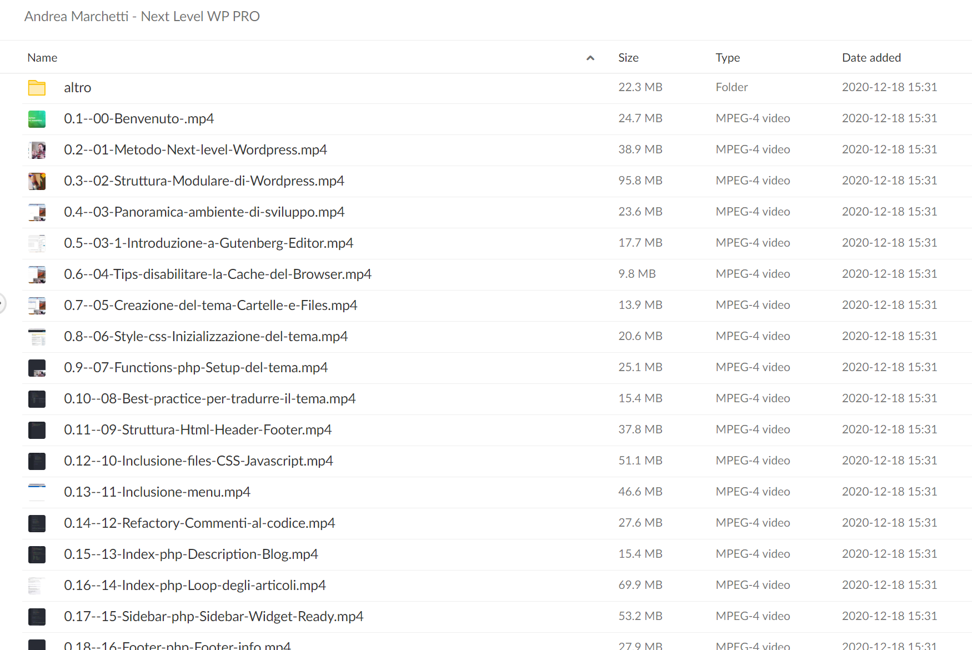This screenshot has width=972, height=650.
Task: Click thumbnail of 0.6--04-Tips-disabilitare-la-Cache-del-Browser.mp4
Action: (x=37, y=274)
